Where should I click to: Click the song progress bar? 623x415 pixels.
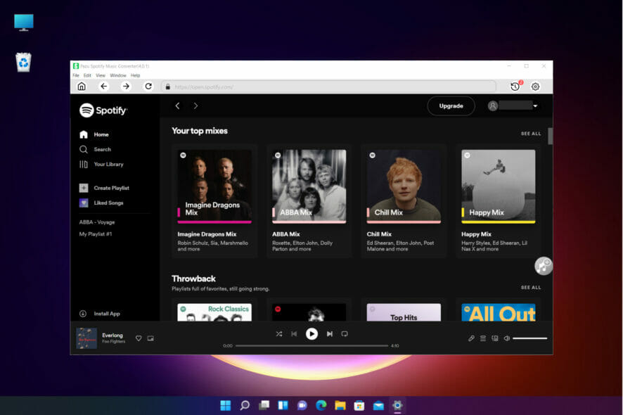pos(311,346)
